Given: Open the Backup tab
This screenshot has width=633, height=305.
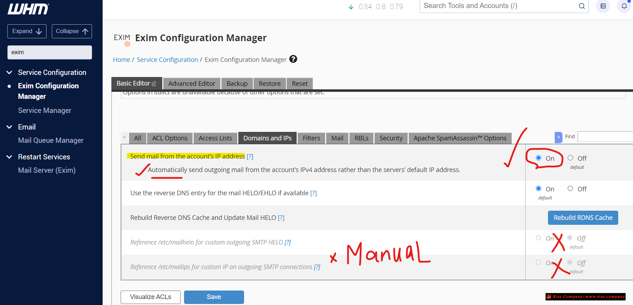Looking at the screenshot, I should pos(237,84).
